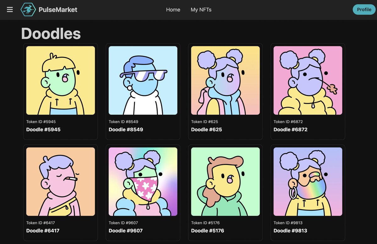The image size is (377, 244).
Task: Click the Profile button
Action: pyautogui.click(x=364, y=9)
